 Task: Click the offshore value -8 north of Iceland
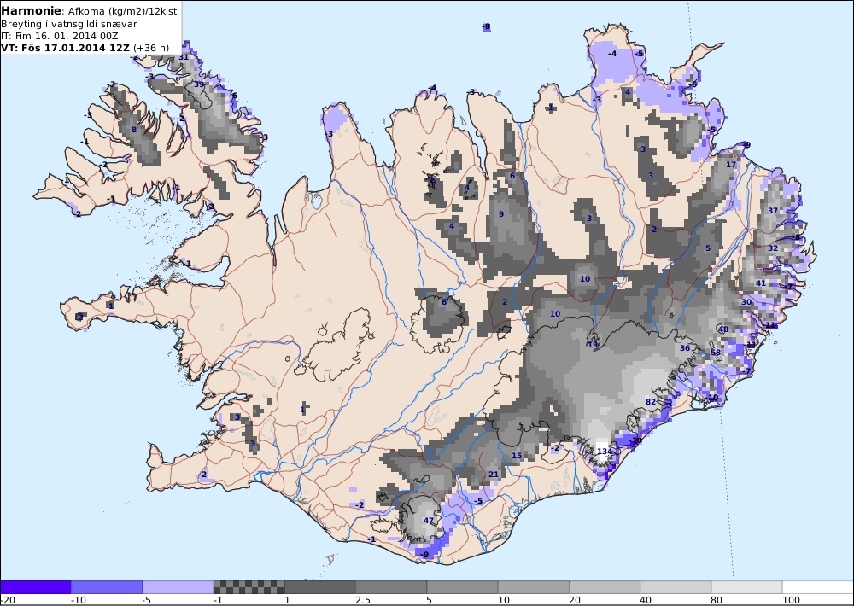tap(487, 26)
